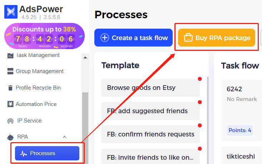This screenshot has height=164, width=262.
Task: Click Buy RPA package button
Action: click(217, 38)
